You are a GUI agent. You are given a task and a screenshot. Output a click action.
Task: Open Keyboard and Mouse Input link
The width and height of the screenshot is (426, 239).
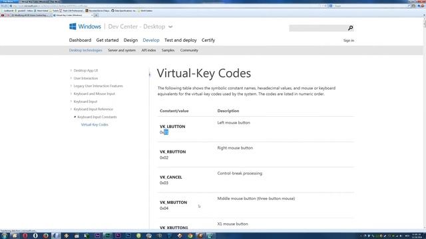[95, 94]
